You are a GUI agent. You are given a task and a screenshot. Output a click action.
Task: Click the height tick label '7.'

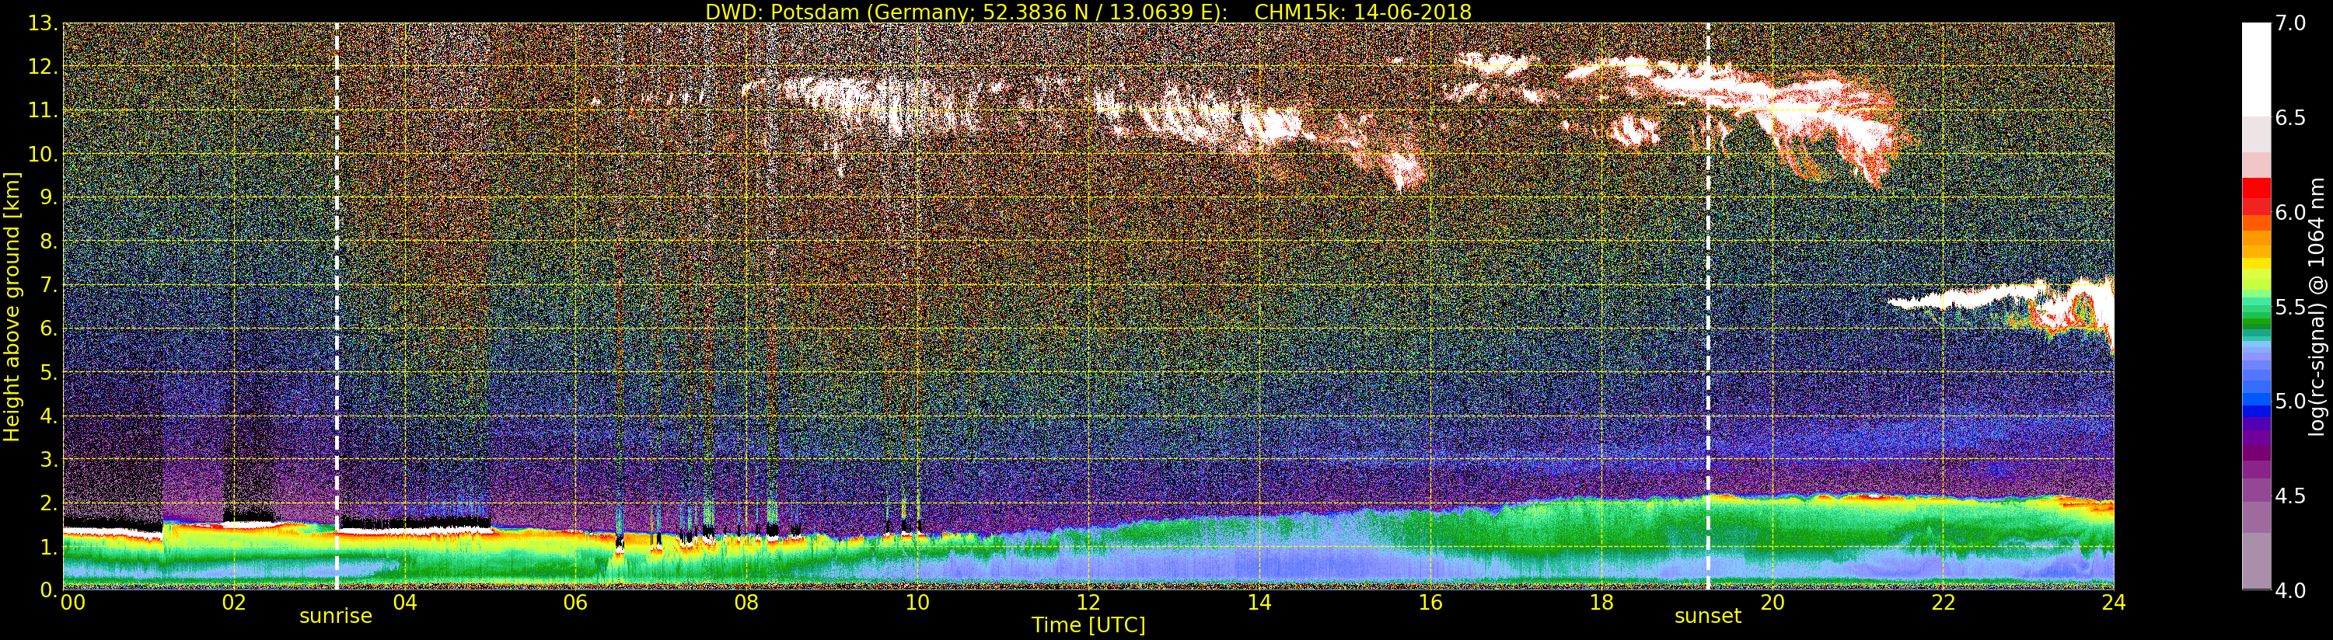point(47,285)
